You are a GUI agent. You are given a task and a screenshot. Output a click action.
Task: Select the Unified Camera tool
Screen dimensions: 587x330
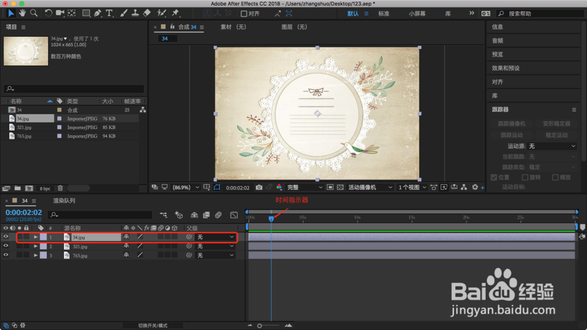(x=59, y=13)
